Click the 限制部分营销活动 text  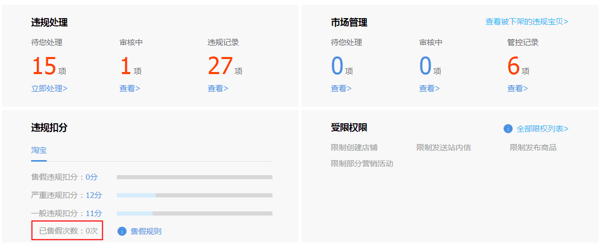(362, 164)
